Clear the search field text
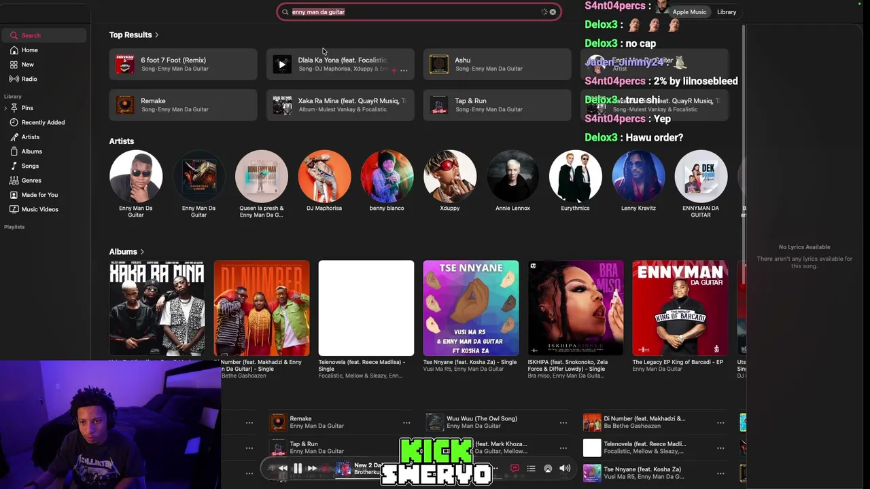 tap(553, 12)
